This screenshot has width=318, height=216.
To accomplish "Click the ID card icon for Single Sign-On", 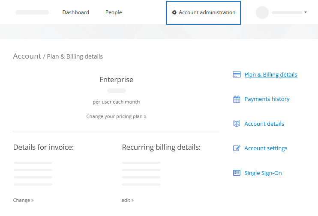I will (237, 173).
